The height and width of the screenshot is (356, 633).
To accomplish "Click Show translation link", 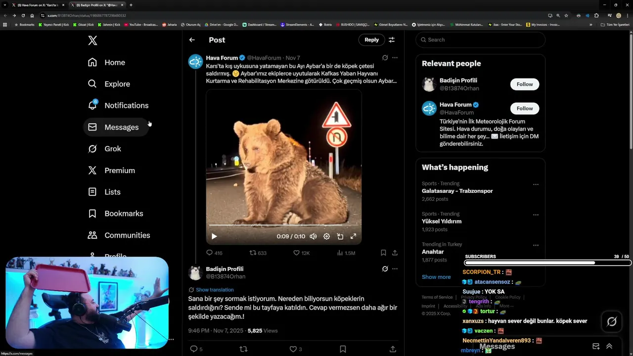I will coord(215,290).
